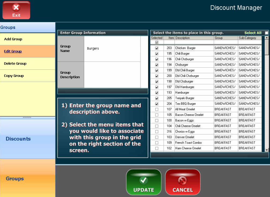The width and height of the screenshot is (270, 197).
Task: Enable the Denver Omelet checkbox
Action: 157,137
